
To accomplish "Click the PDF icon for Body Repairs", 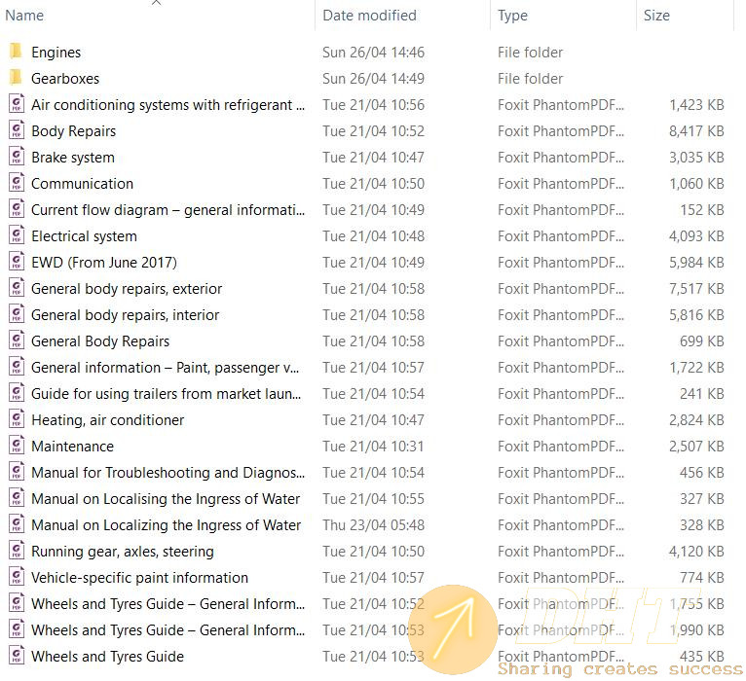I will pyautogui.click(x=16, y=130).
